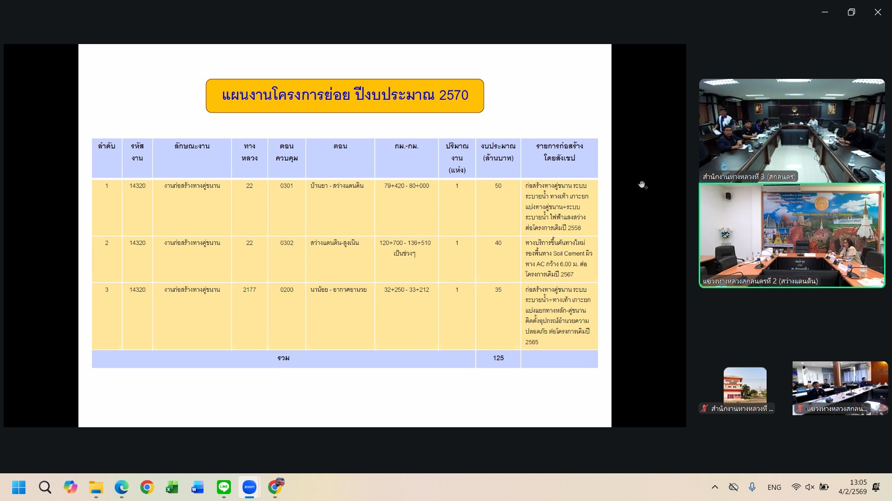Screen dimensions: 892x501
Task: Open Excel from the taskbar
Action: click(x=172, y=487)
